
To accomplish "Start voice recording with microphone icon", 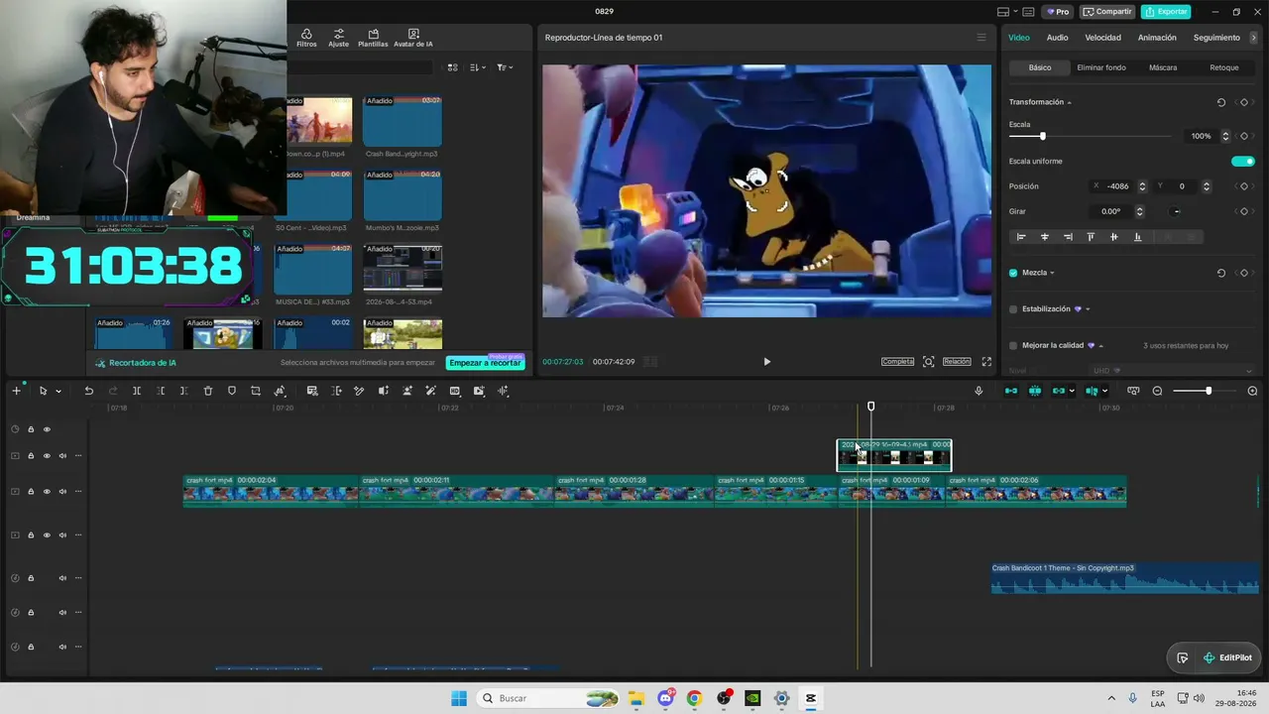I will (x=979, y=391).
